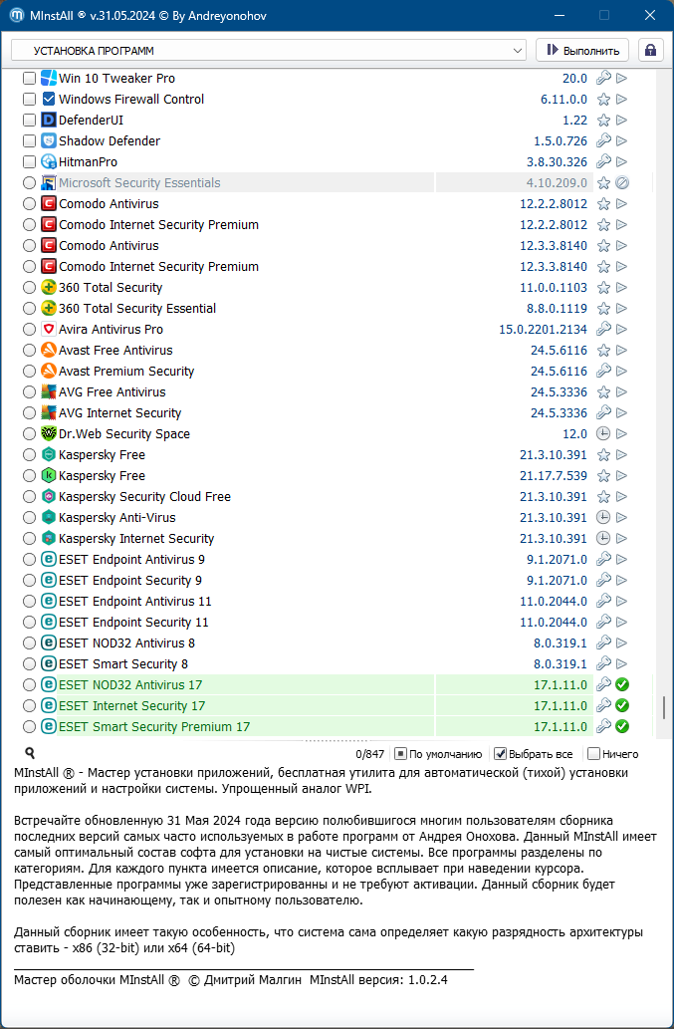
Task: Click the clock icon for Dr.Web Security Space
Action: click(603, 434)
